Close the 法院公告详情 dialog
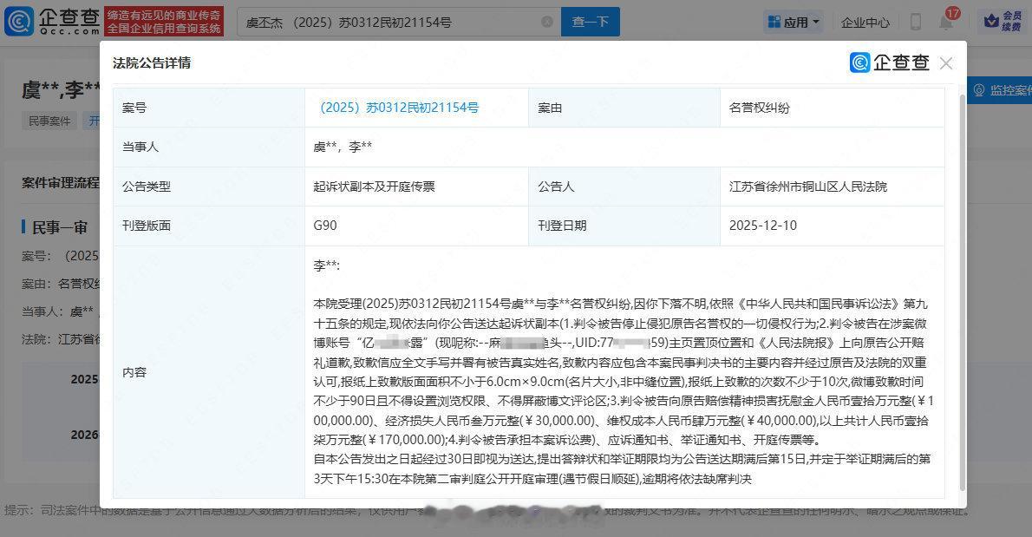Image resolution: width=1032 pixels, height=537 pixels. tap(946, 62)
